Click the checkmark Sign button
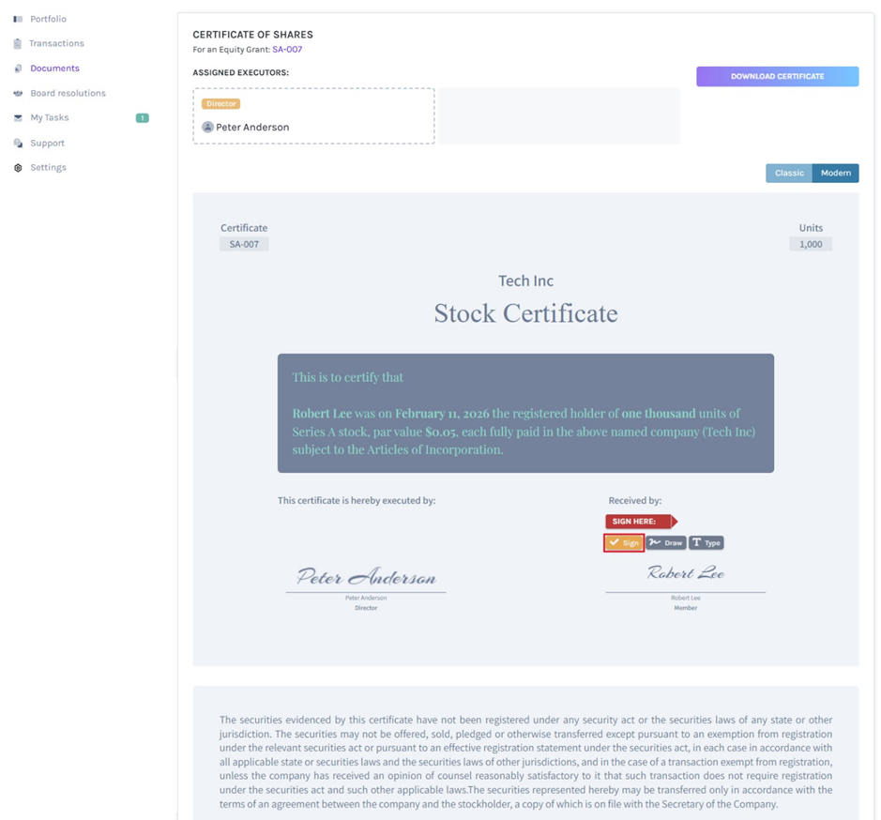The width and height of the screenshot is (881, 820). click(623, 542)
